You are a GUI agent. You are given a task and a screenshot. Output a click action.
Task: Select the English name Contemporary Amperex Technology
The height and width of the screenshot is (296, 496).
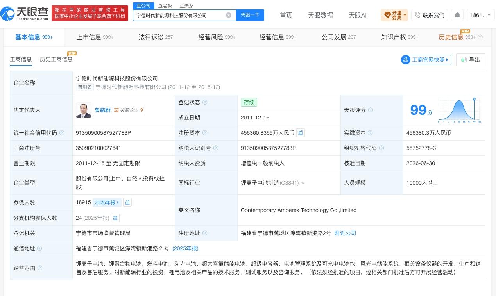pyautogui.click(x=299, y=210)
